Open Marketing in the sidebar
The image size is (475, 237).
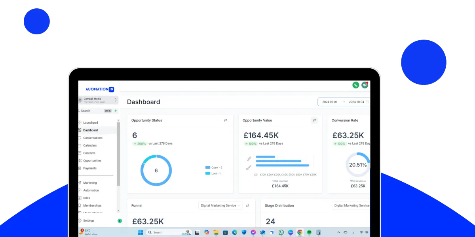90,183
